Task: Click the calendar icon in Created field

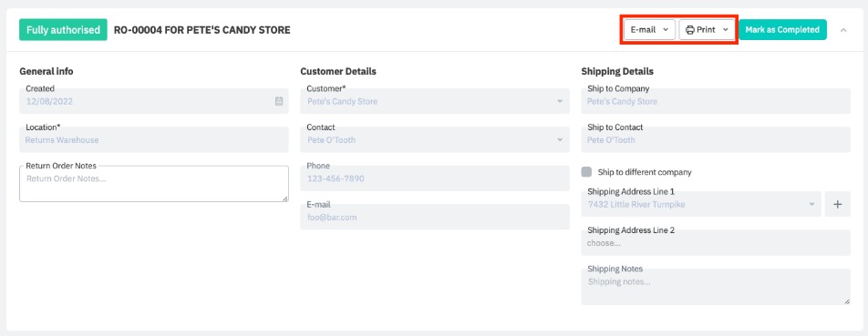Action: [x=279, y=101]
